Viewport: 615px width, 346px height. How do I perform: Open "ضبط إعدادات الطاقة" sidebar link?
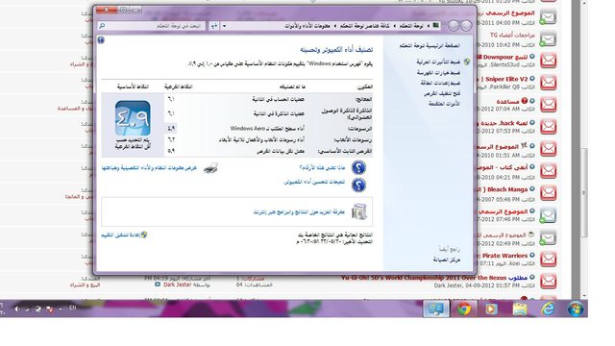click(x=440, y=84)
